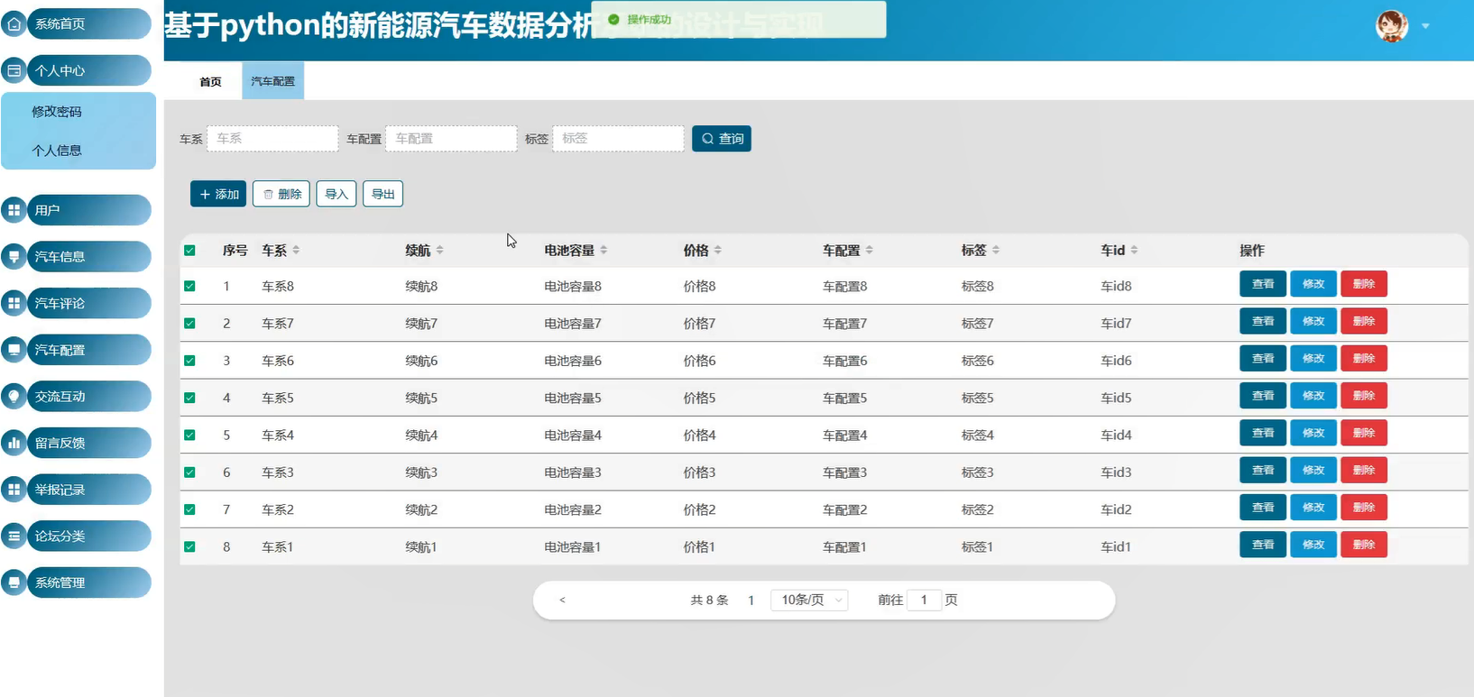This screenshot has height=697, width=1474.
Task: Sort table by 车系 column arrows
Action: click(296, 251)
